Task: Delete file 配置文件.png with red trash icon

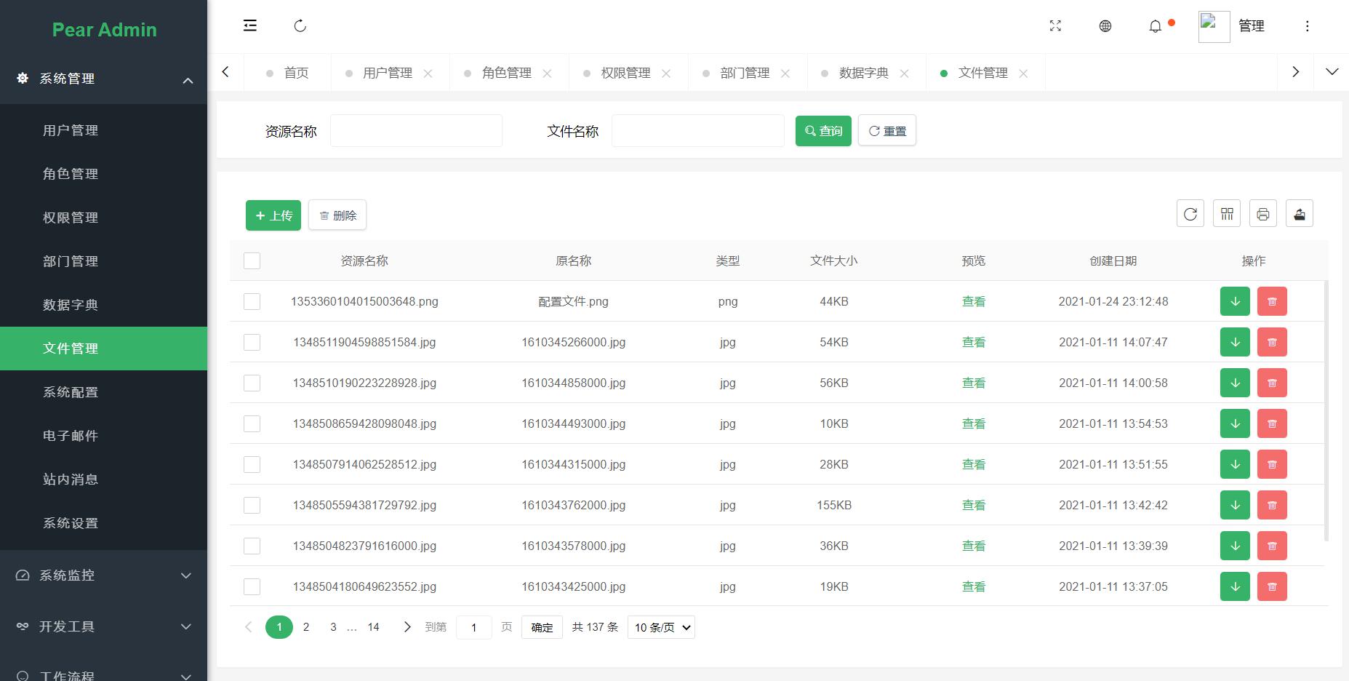Action: pos(1272,301)
